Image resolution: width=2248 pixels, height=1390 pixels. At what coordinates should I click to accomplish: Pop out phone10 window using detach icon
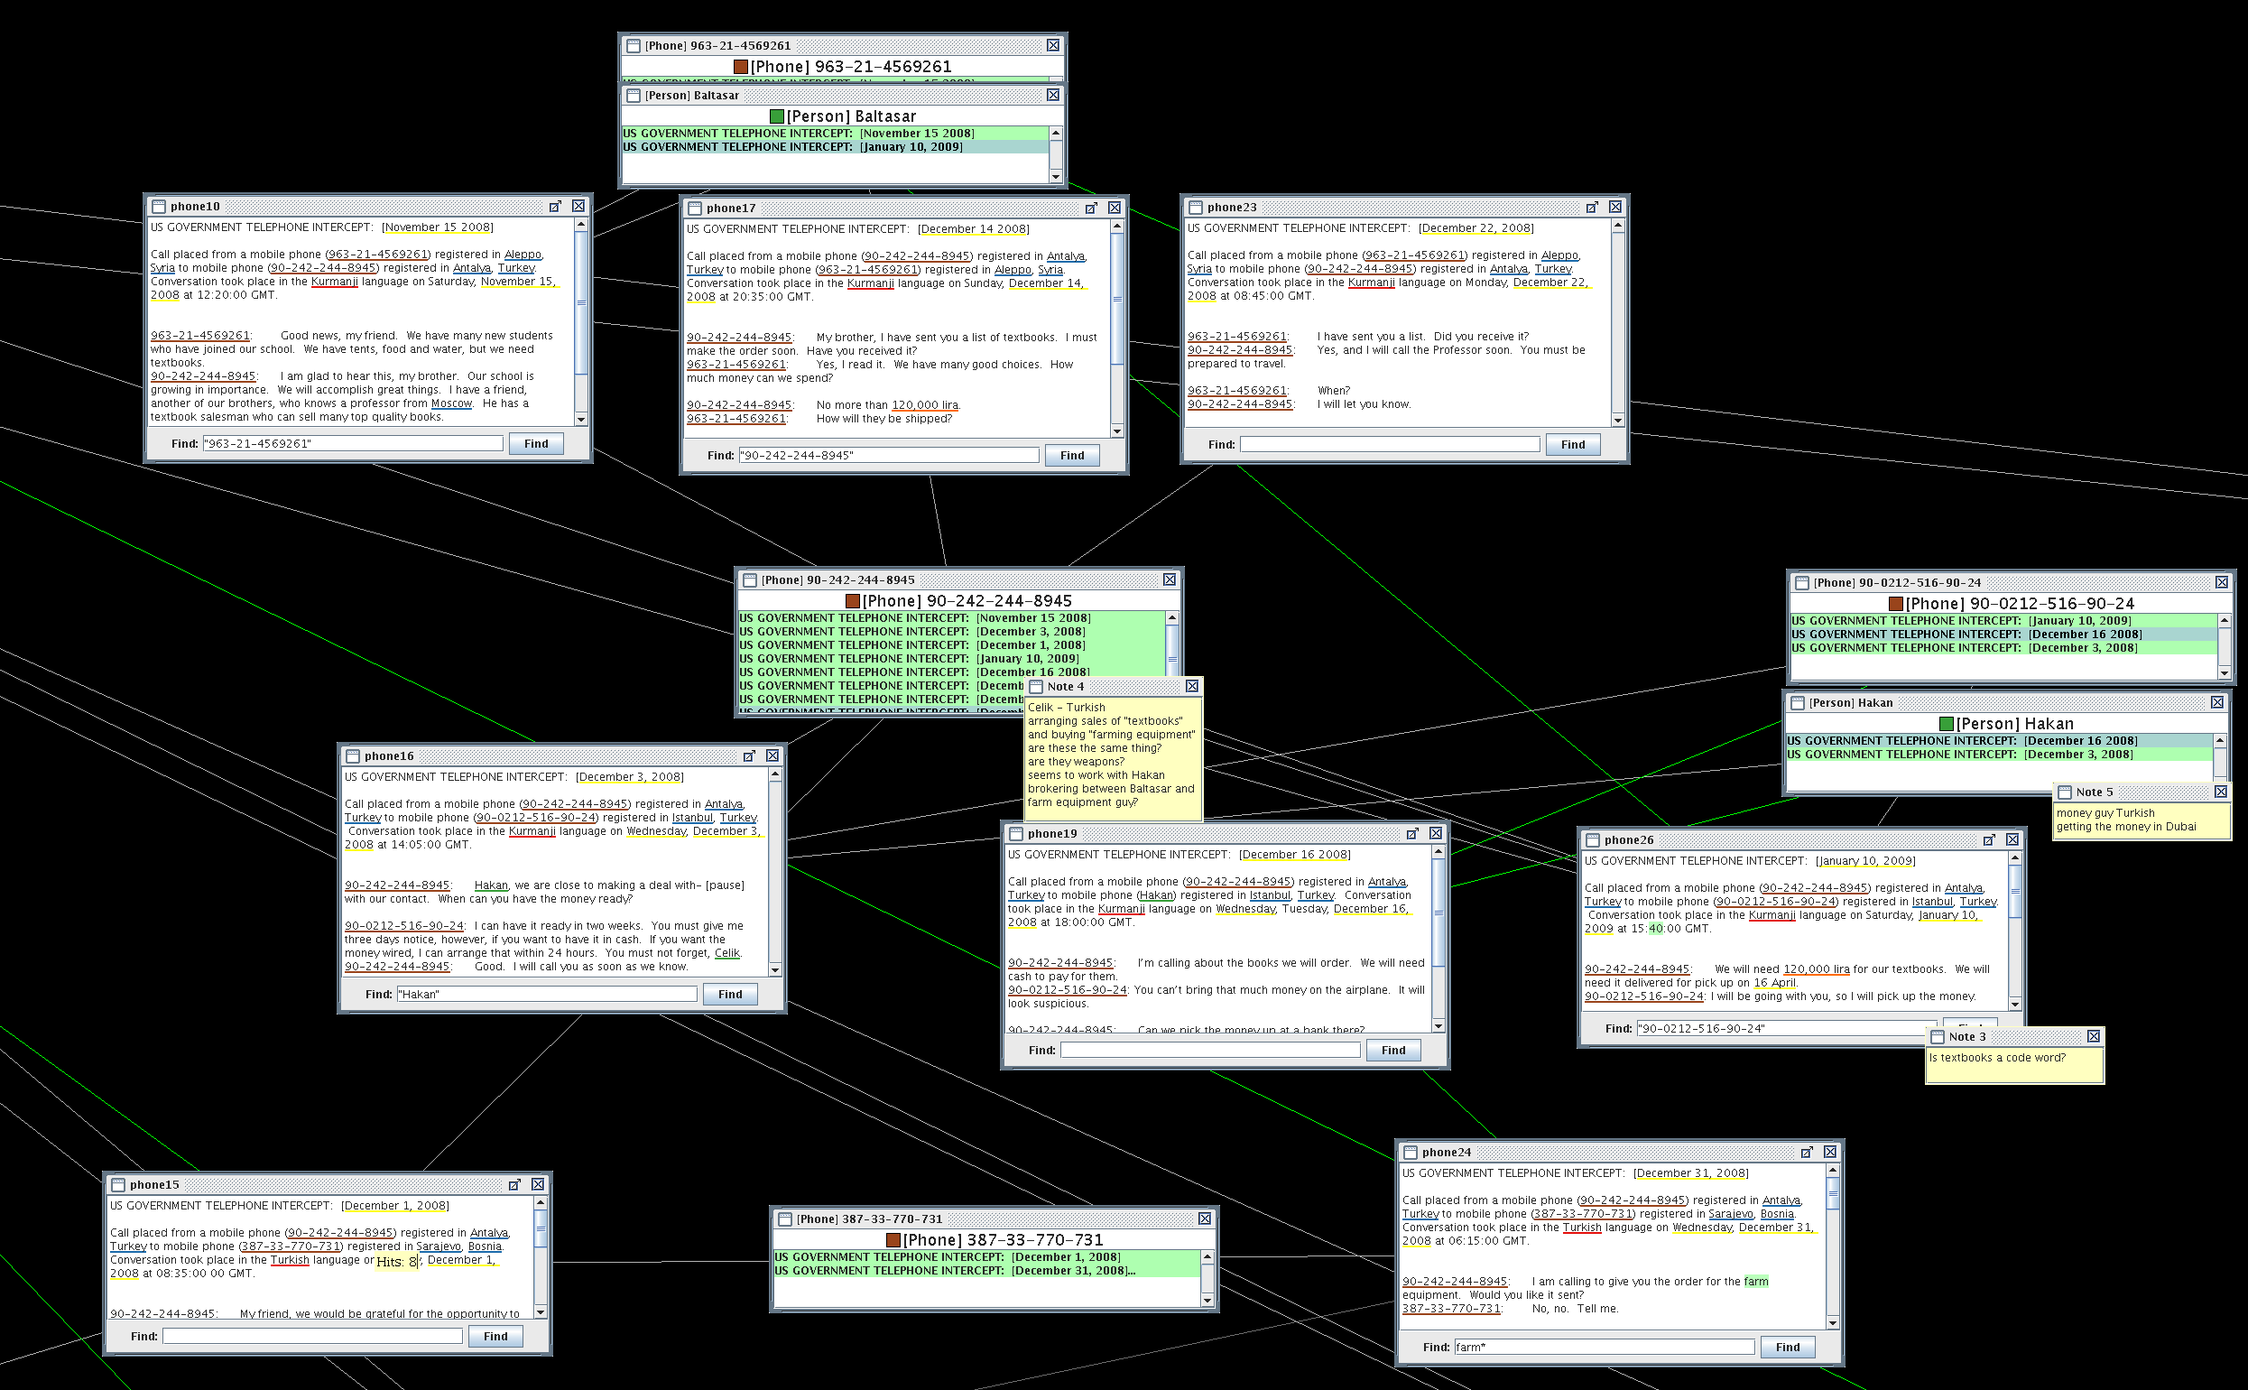coord(555,207)
